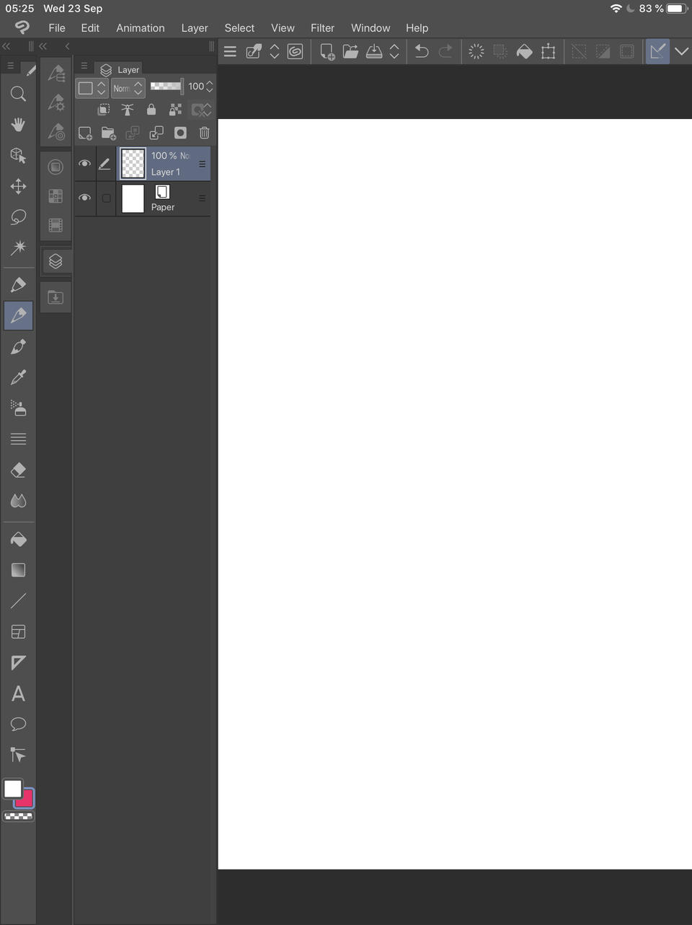Select the Blend tool
692x925 pixels.
coord(19,501)
